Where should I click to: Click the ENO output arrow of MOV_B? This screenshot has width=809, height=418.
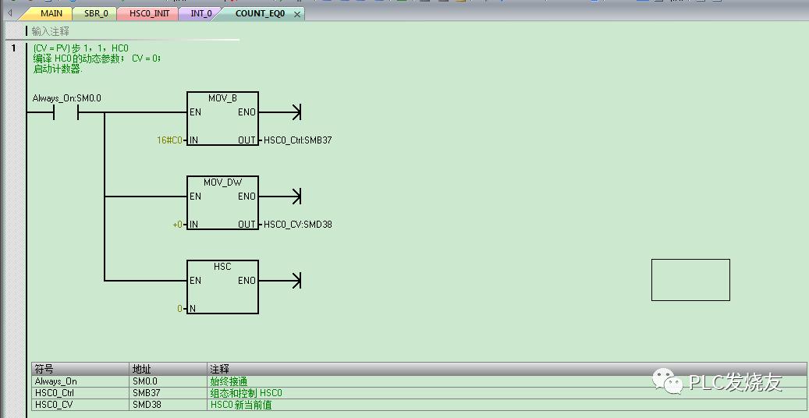point(295,112)
